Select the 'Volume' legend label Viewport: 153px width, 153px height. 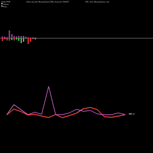6,4
